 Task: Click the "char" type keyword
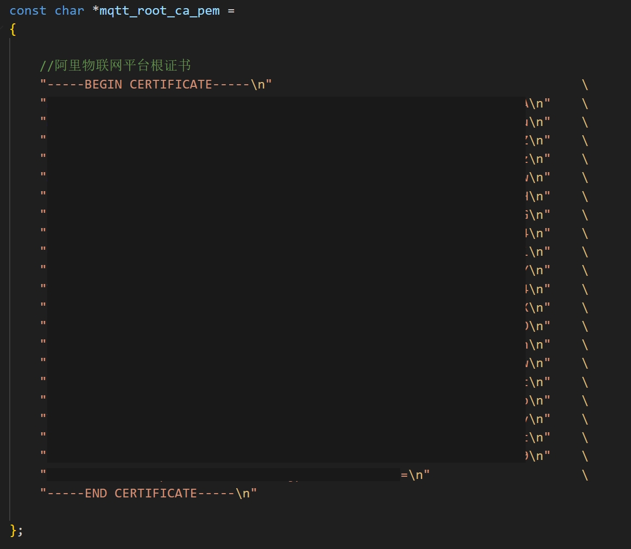click(69, 11)
